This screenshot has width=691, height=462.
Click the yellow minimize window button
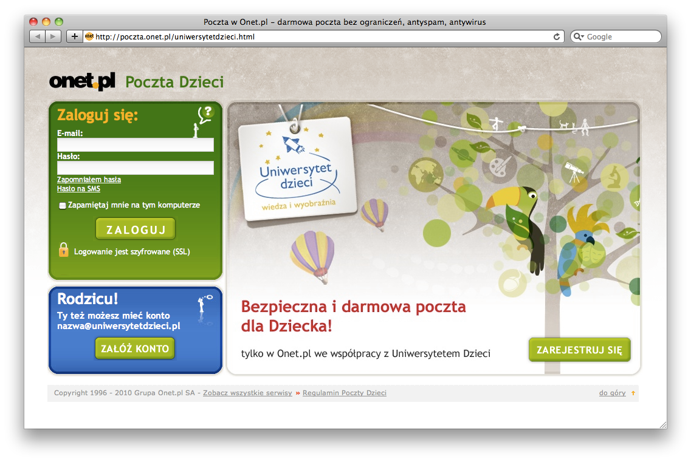[46, 22]
